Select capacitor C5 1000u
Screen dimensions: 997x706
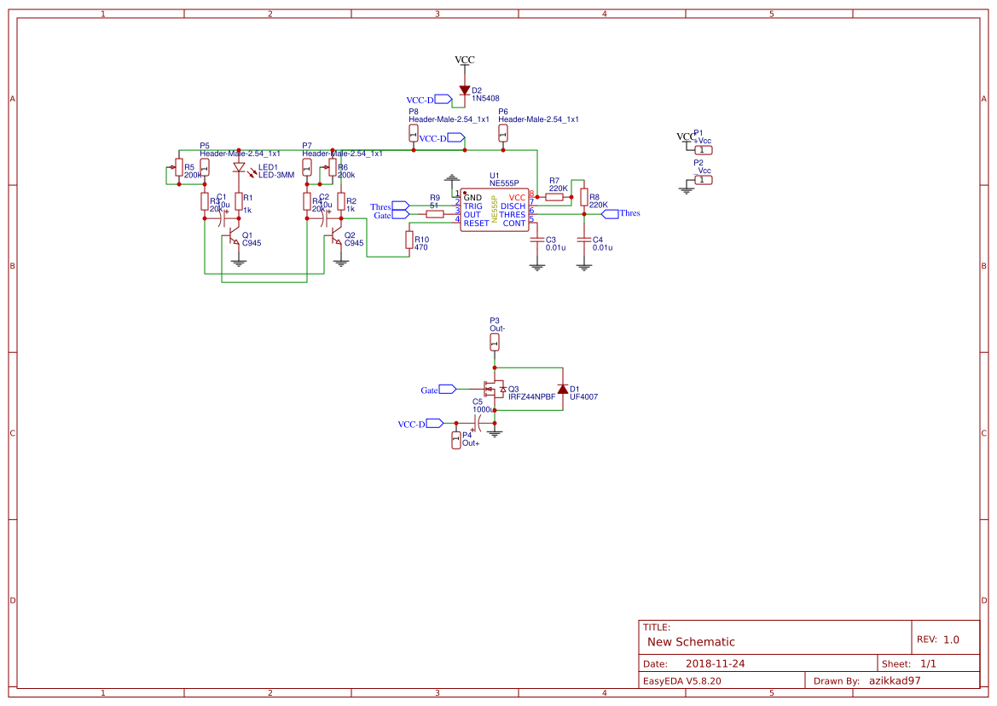point(478,424)
